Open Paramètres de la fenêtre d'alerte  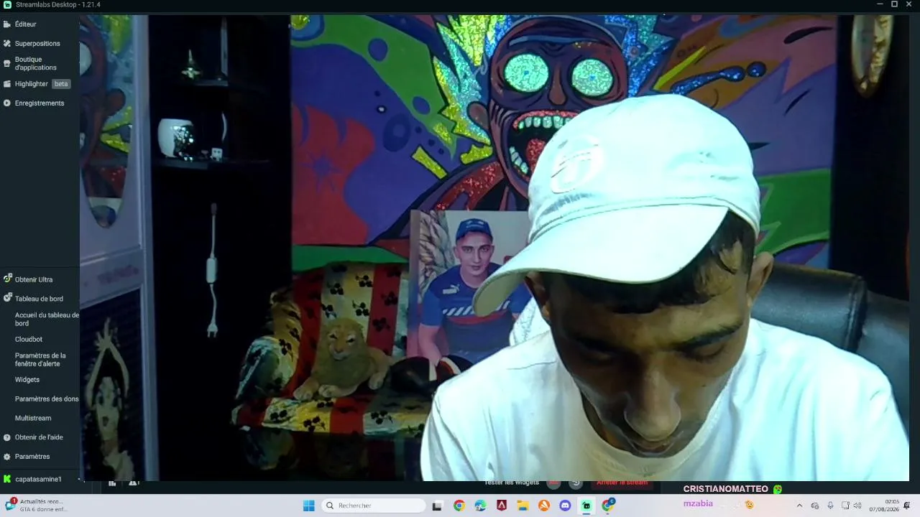pyautogui.click(x=40, y=360)
